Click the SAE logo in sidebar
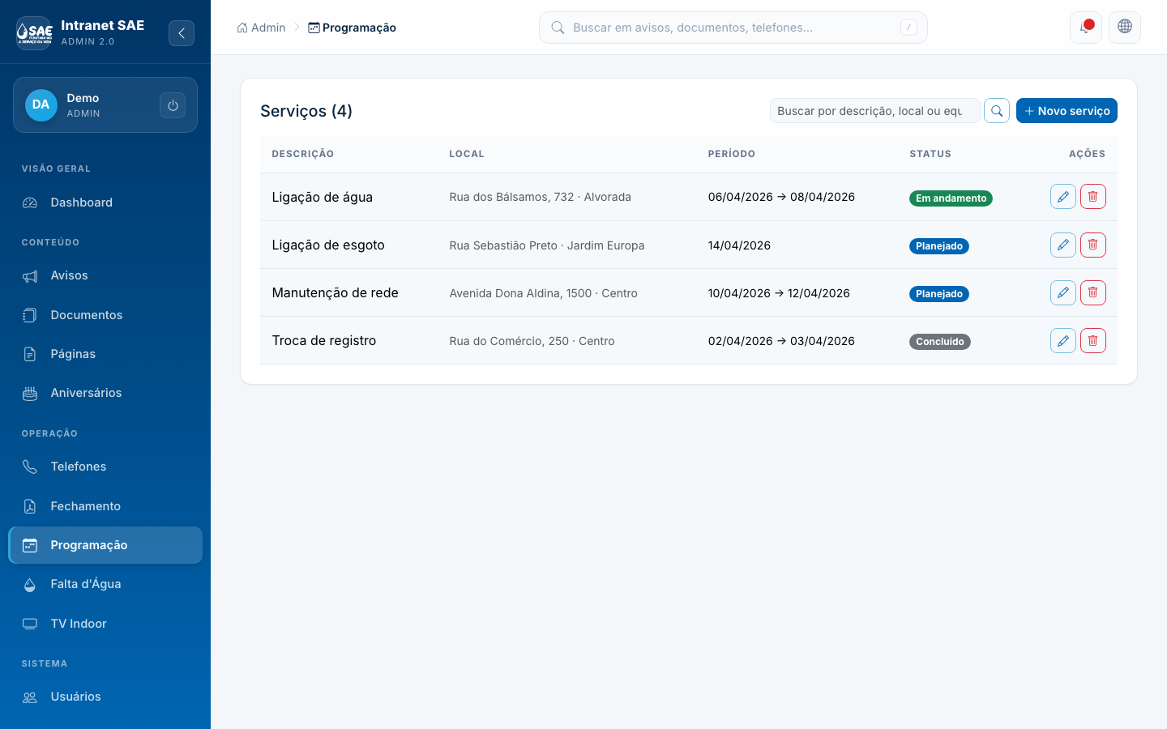The height and width of the screenshot is (729, 1167). pyautogui.click(x=34, y=33)
